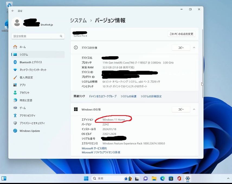Click in the 設定の検索 search field
Image resolution: width=232 pixels, height=184 pixels.
coord(38,36)
